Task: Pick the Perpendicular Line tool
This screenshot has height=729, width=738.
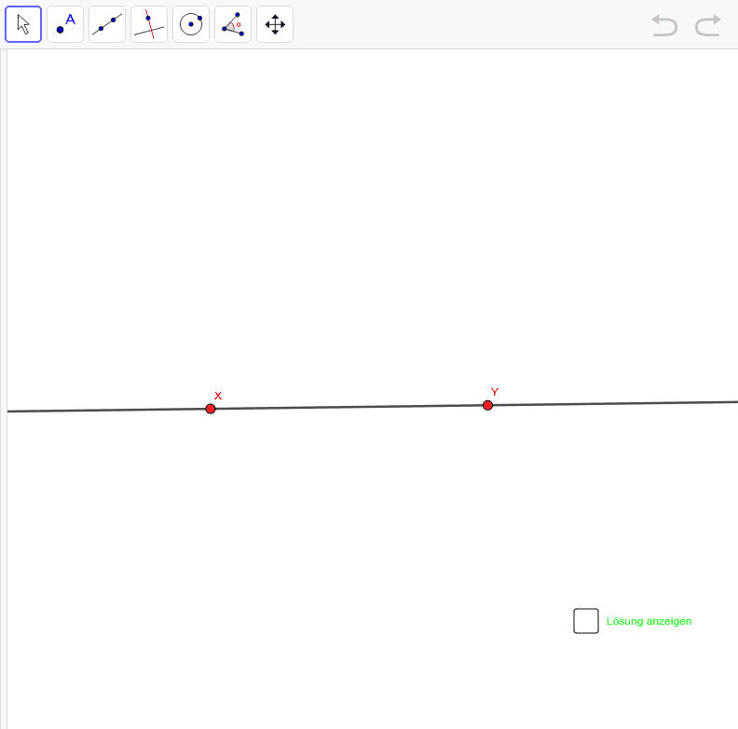Action: point(149,24)
